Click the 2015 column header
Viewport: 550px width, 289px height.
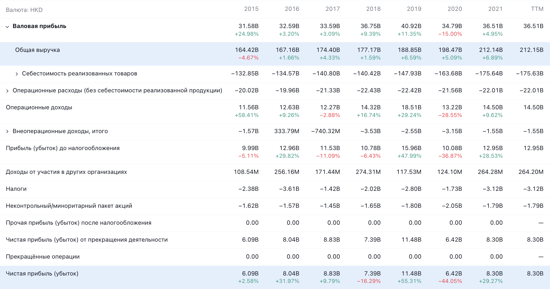coord(251,9)
